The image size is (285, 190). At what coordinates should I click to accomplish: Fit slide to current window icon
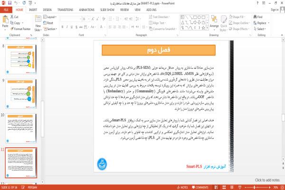point(283,187)
